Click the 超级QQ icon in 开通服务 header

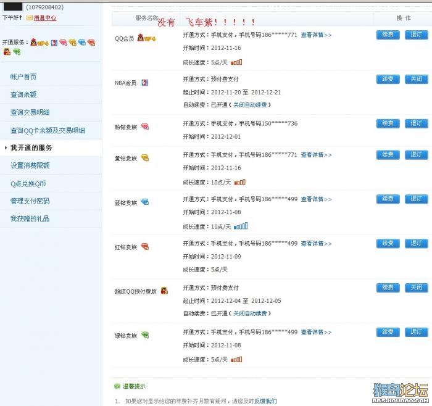[x=7, y=52]
